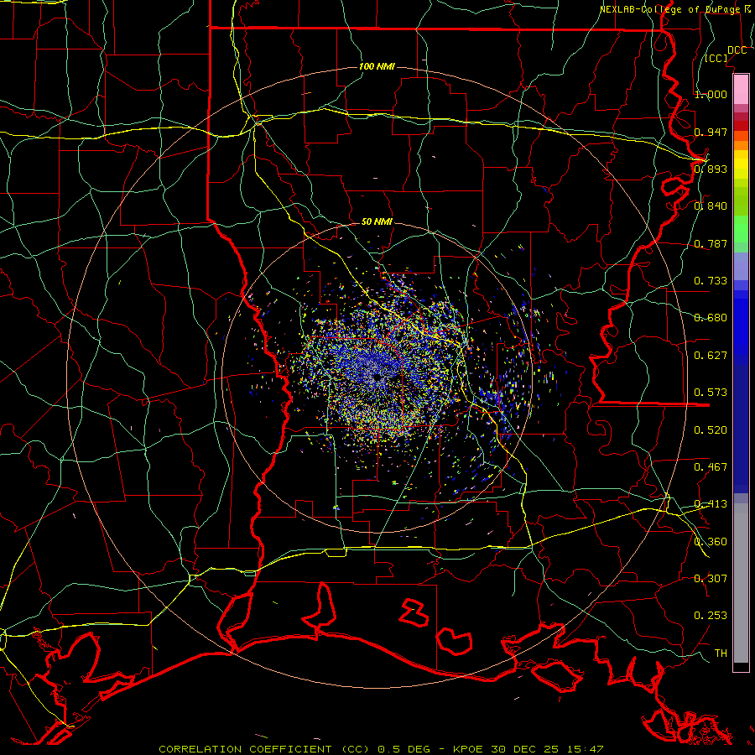Click the 100 NMI range ring label
This screenshot has height=755, width=755.
pyautogui.click(x=377, y=66)
